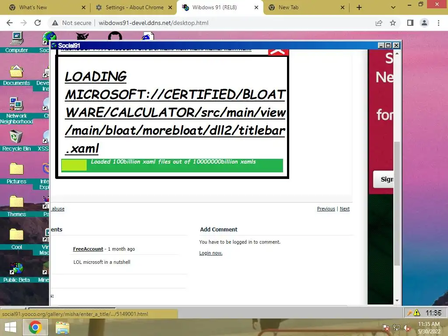Maximize the Social91 window
Viewport: 448px width, 336px height.
coord(388,45)
